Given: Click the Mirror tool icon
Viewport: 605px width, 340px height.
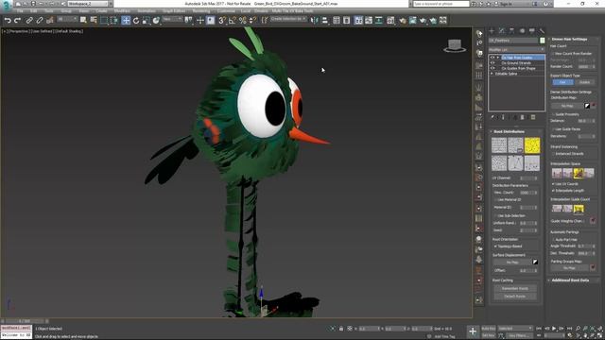Looking at the screenshot, I should [315, 21].
